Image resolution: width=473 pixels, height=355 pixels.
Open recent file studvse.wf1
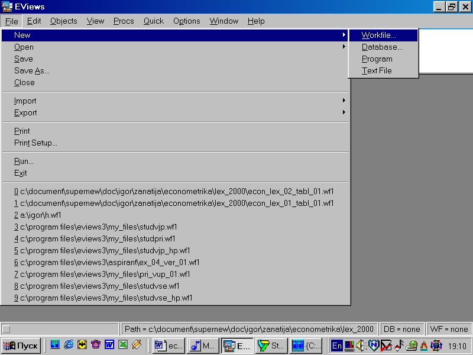175,286
